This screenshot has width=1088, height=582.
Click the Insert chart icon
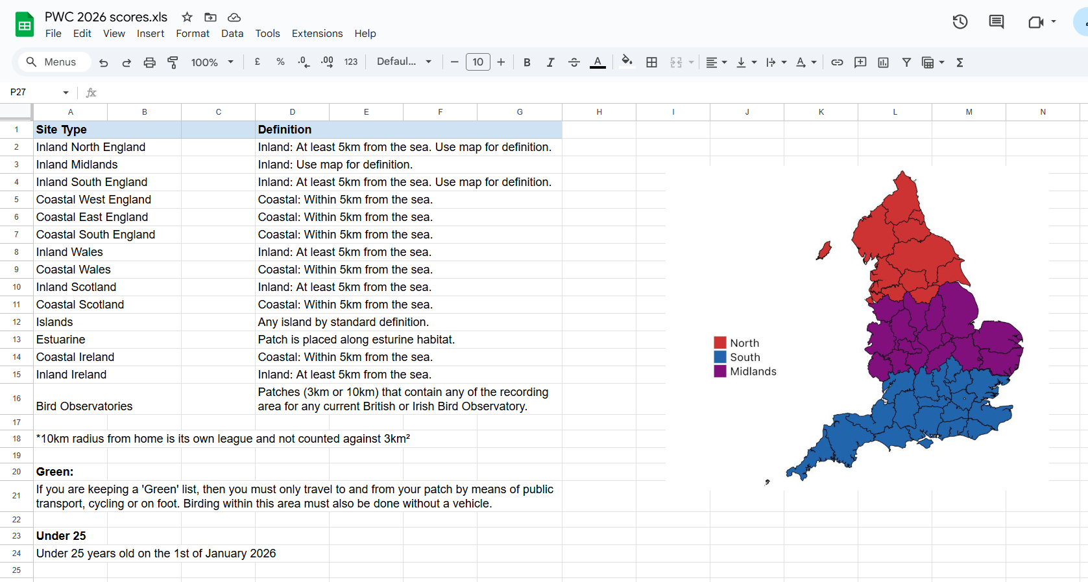click(x=883, y=62)
